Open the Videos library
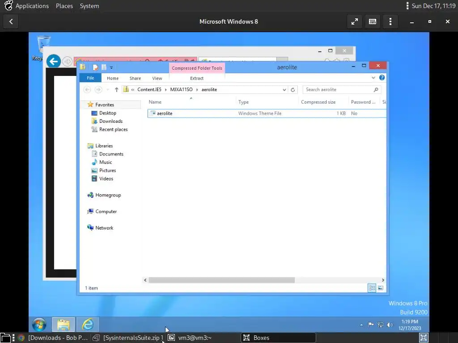This screenshot has height=343, width=458. point(106,179)
